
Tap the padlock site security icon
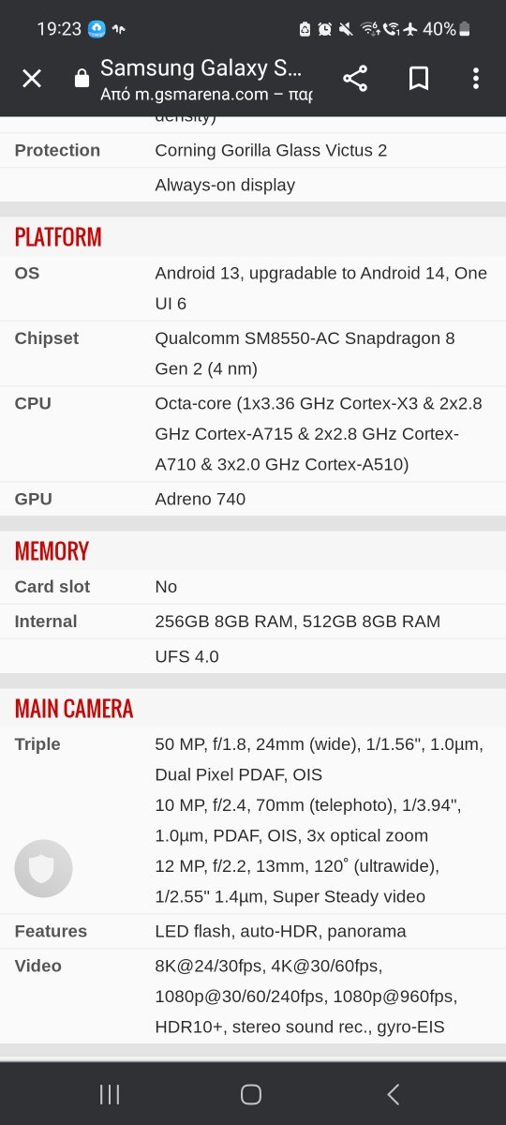click(x=82, y=79)
